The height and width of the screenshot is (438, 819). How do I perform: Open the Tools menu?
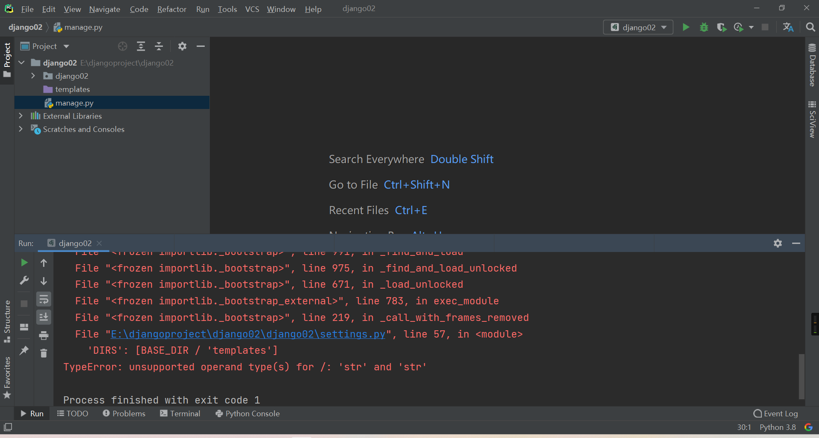pyautogui.click(x=227, y=9)
